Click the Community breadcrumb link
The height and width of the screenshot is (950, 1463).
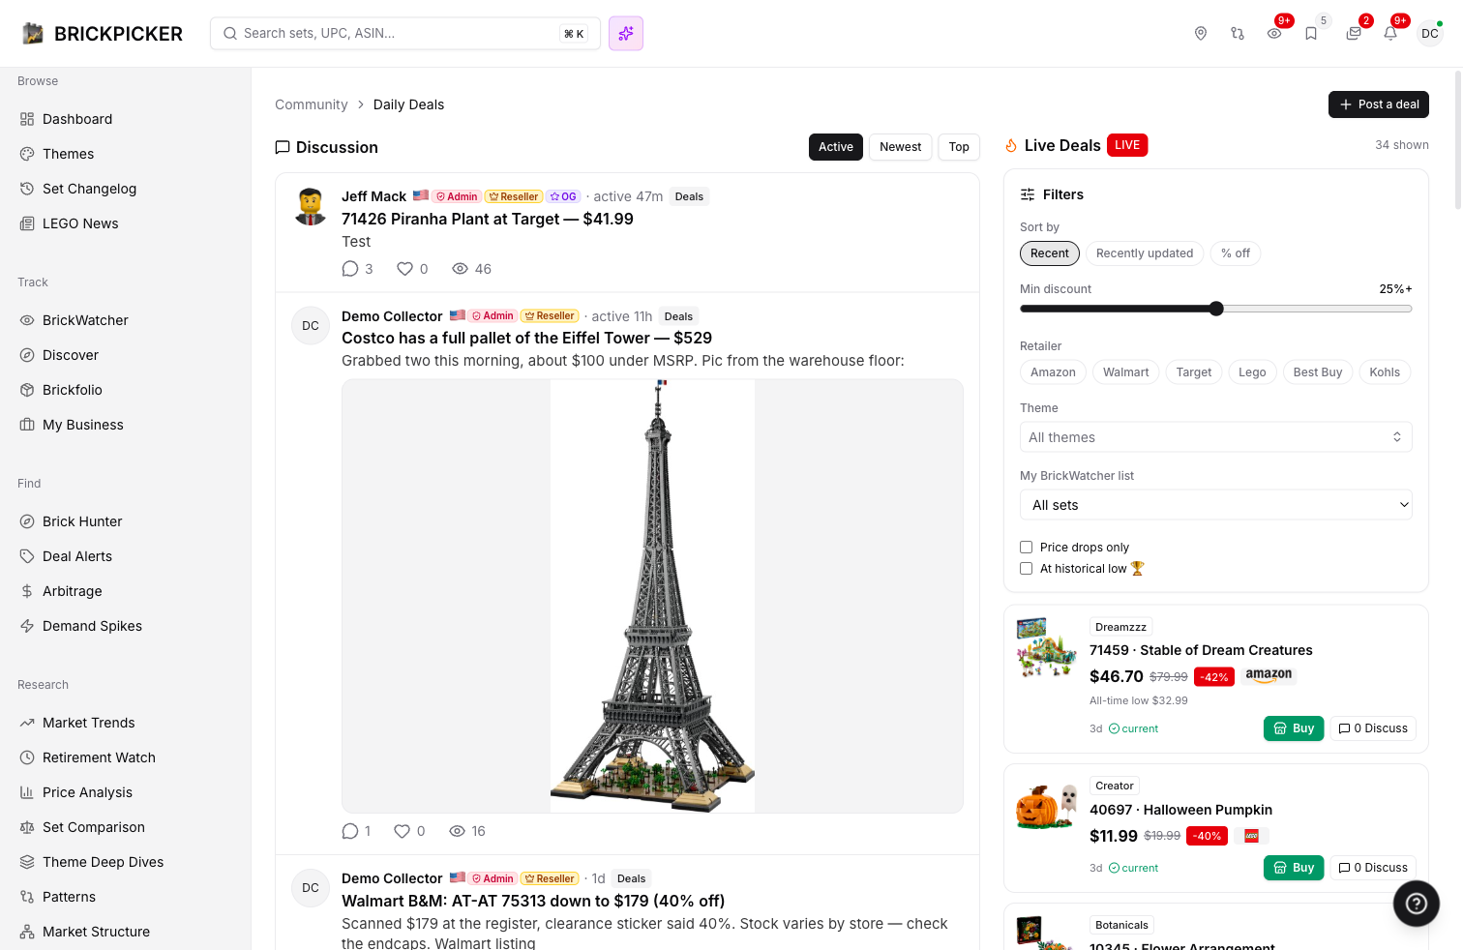click(x=312, y=104)
